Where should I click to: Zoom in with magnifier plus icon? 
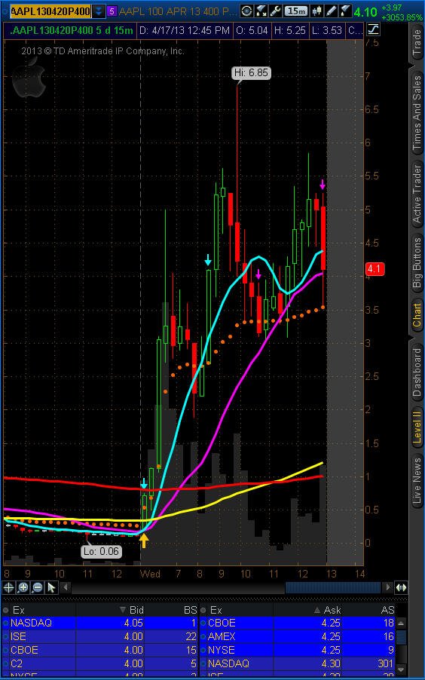pos(23,587)
